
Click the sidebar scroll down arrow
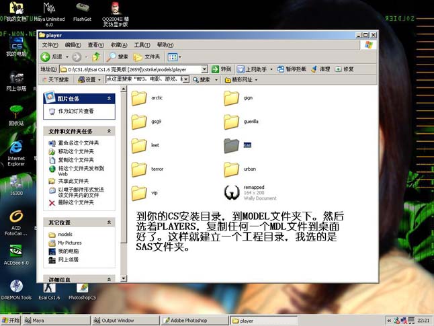pyautogui.click(x=124, y=278)
